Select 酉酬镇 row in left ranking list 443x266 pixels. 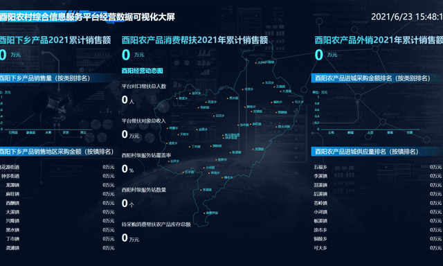point(57,203)
